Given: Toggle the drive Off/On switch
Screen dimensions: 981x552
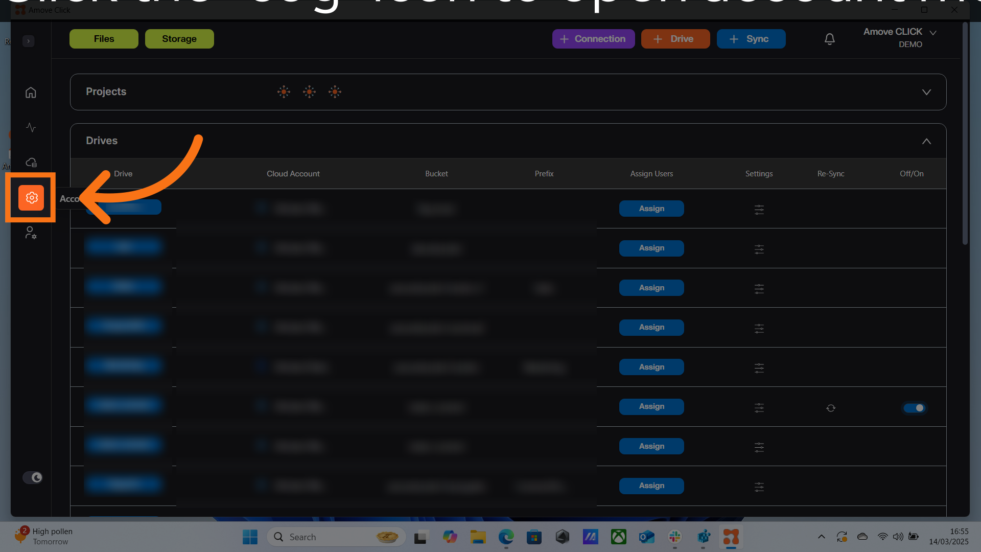Looking at the screenshot, I should pos(914,408).
